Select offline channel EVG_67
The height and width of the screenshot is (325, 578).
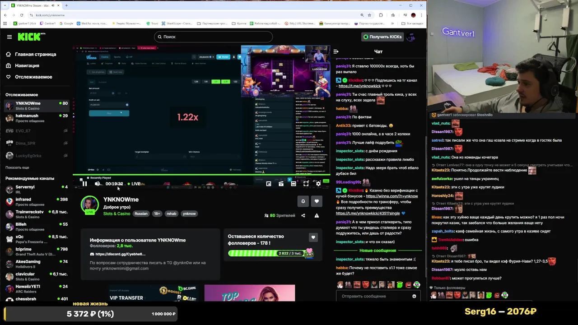[x=36, y=131]
